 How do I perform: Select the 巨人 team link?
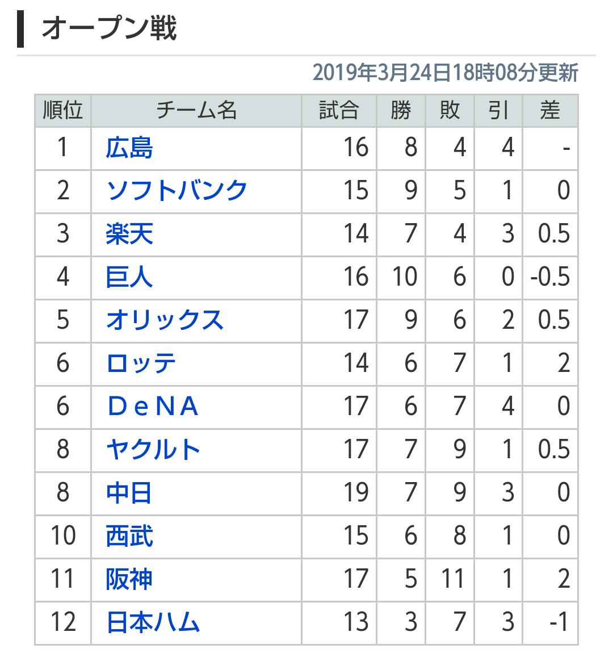129,277
